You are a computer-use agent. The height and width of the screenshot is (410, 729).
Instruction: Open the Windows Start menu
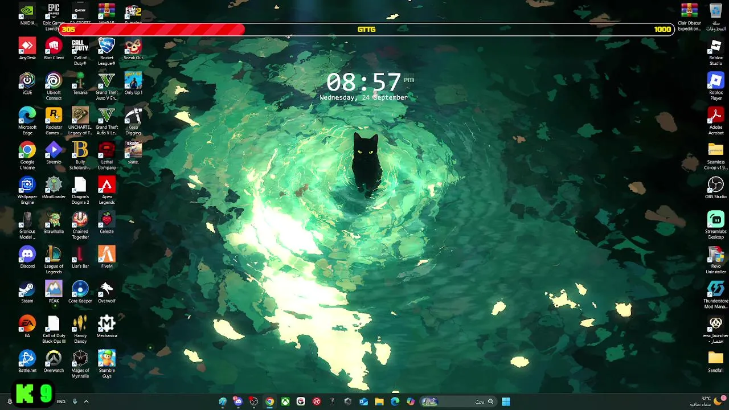coord(506,401)
